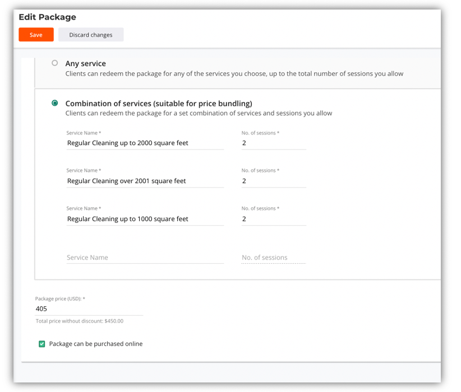This screenshot has height=392, width=461.
Task: Click the 'Any service' option title text
Action: pos(85,64)
